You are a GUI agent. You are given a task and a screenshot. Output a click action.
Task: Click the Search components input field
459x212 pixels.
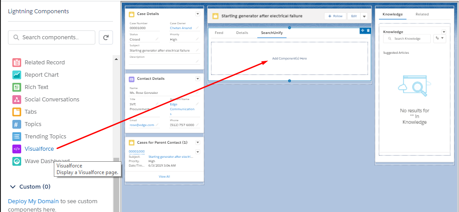(52, 38)
